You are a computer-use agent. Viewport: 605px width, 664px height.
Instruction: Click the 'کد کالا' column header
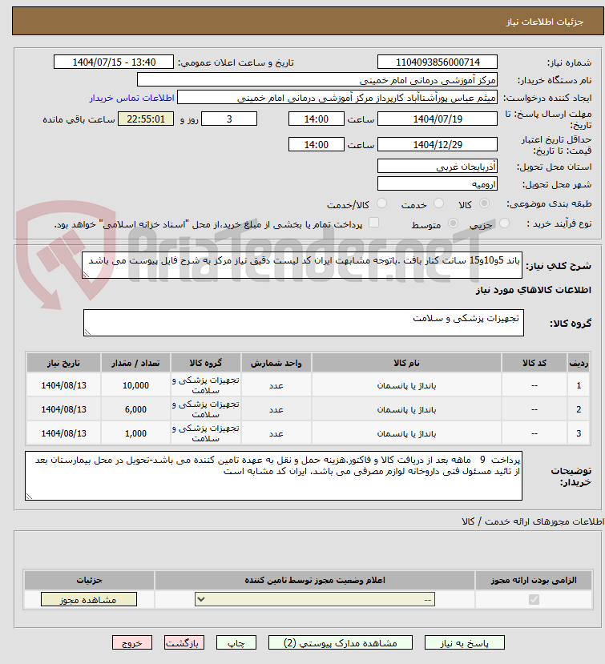[x=534, y=363]
